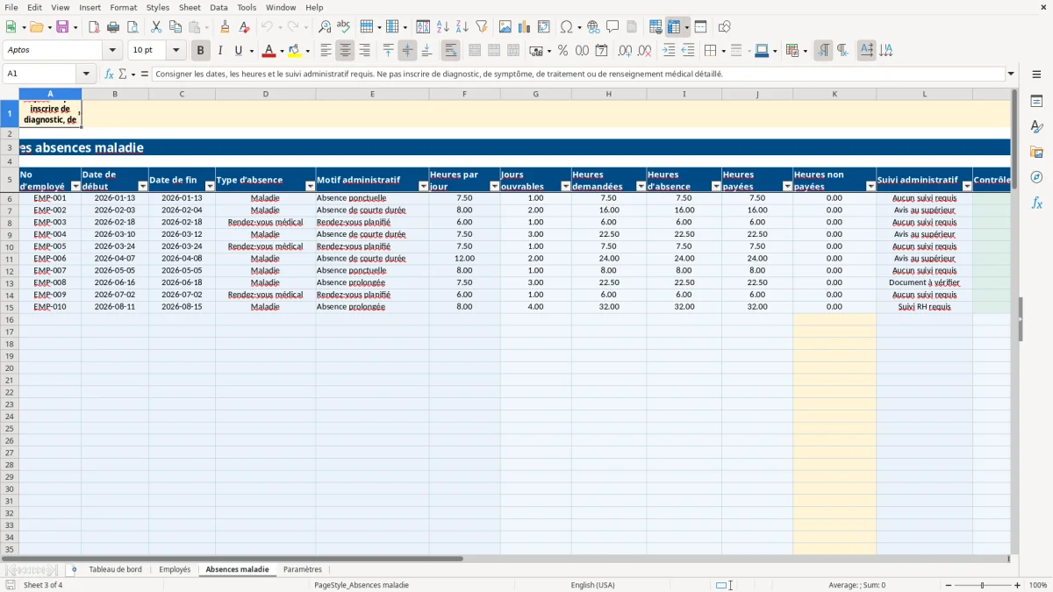Open filter dropdown for Type d'absence column
Screen dimensions: 1053x592
(x=310, y=186)
